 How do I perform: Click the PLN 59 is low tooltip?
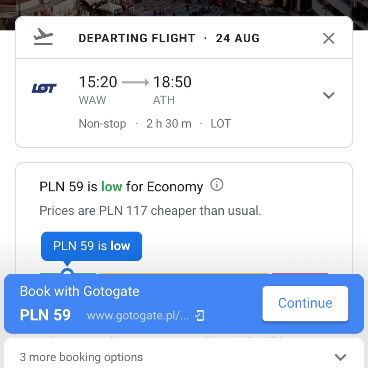pyautogui.click(x=92, y=246)
